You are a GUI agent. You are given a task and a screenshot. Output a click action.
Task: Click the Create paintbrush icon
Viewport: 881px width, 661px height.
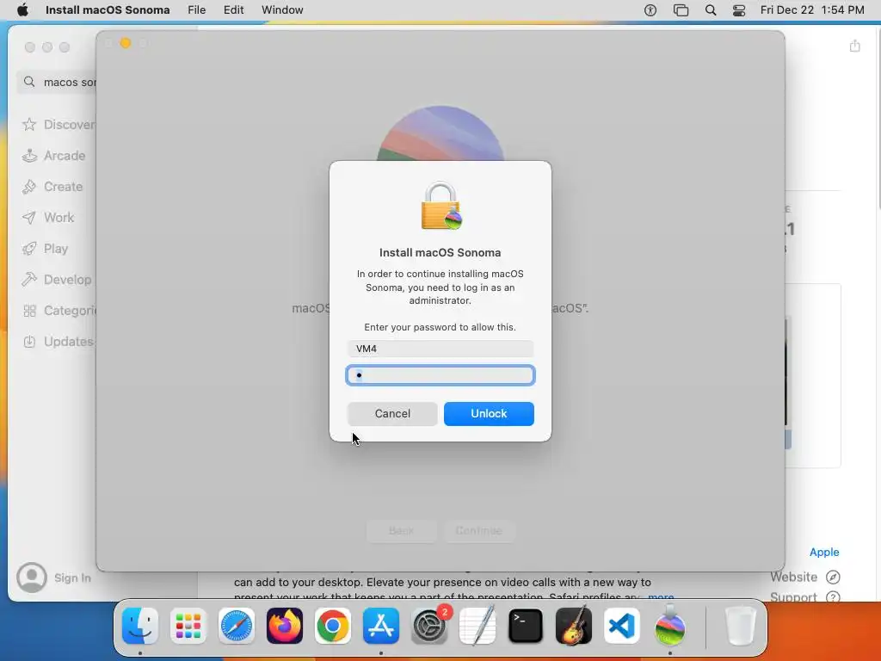(29, 187)
